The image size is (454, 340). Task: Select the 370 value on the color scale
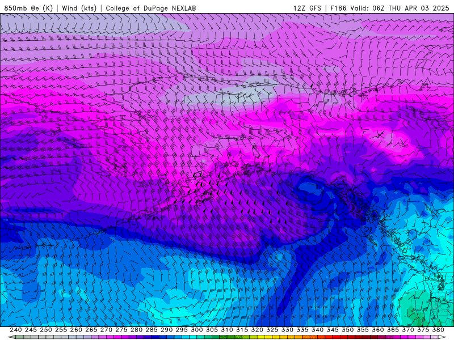(407, 330)
